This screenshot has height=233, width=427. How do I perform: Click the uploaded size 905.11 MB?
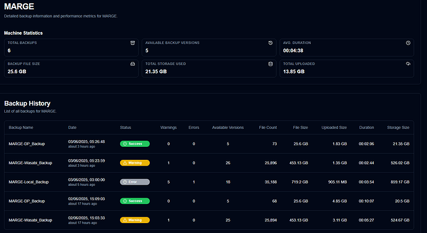[x=338, y=182]
